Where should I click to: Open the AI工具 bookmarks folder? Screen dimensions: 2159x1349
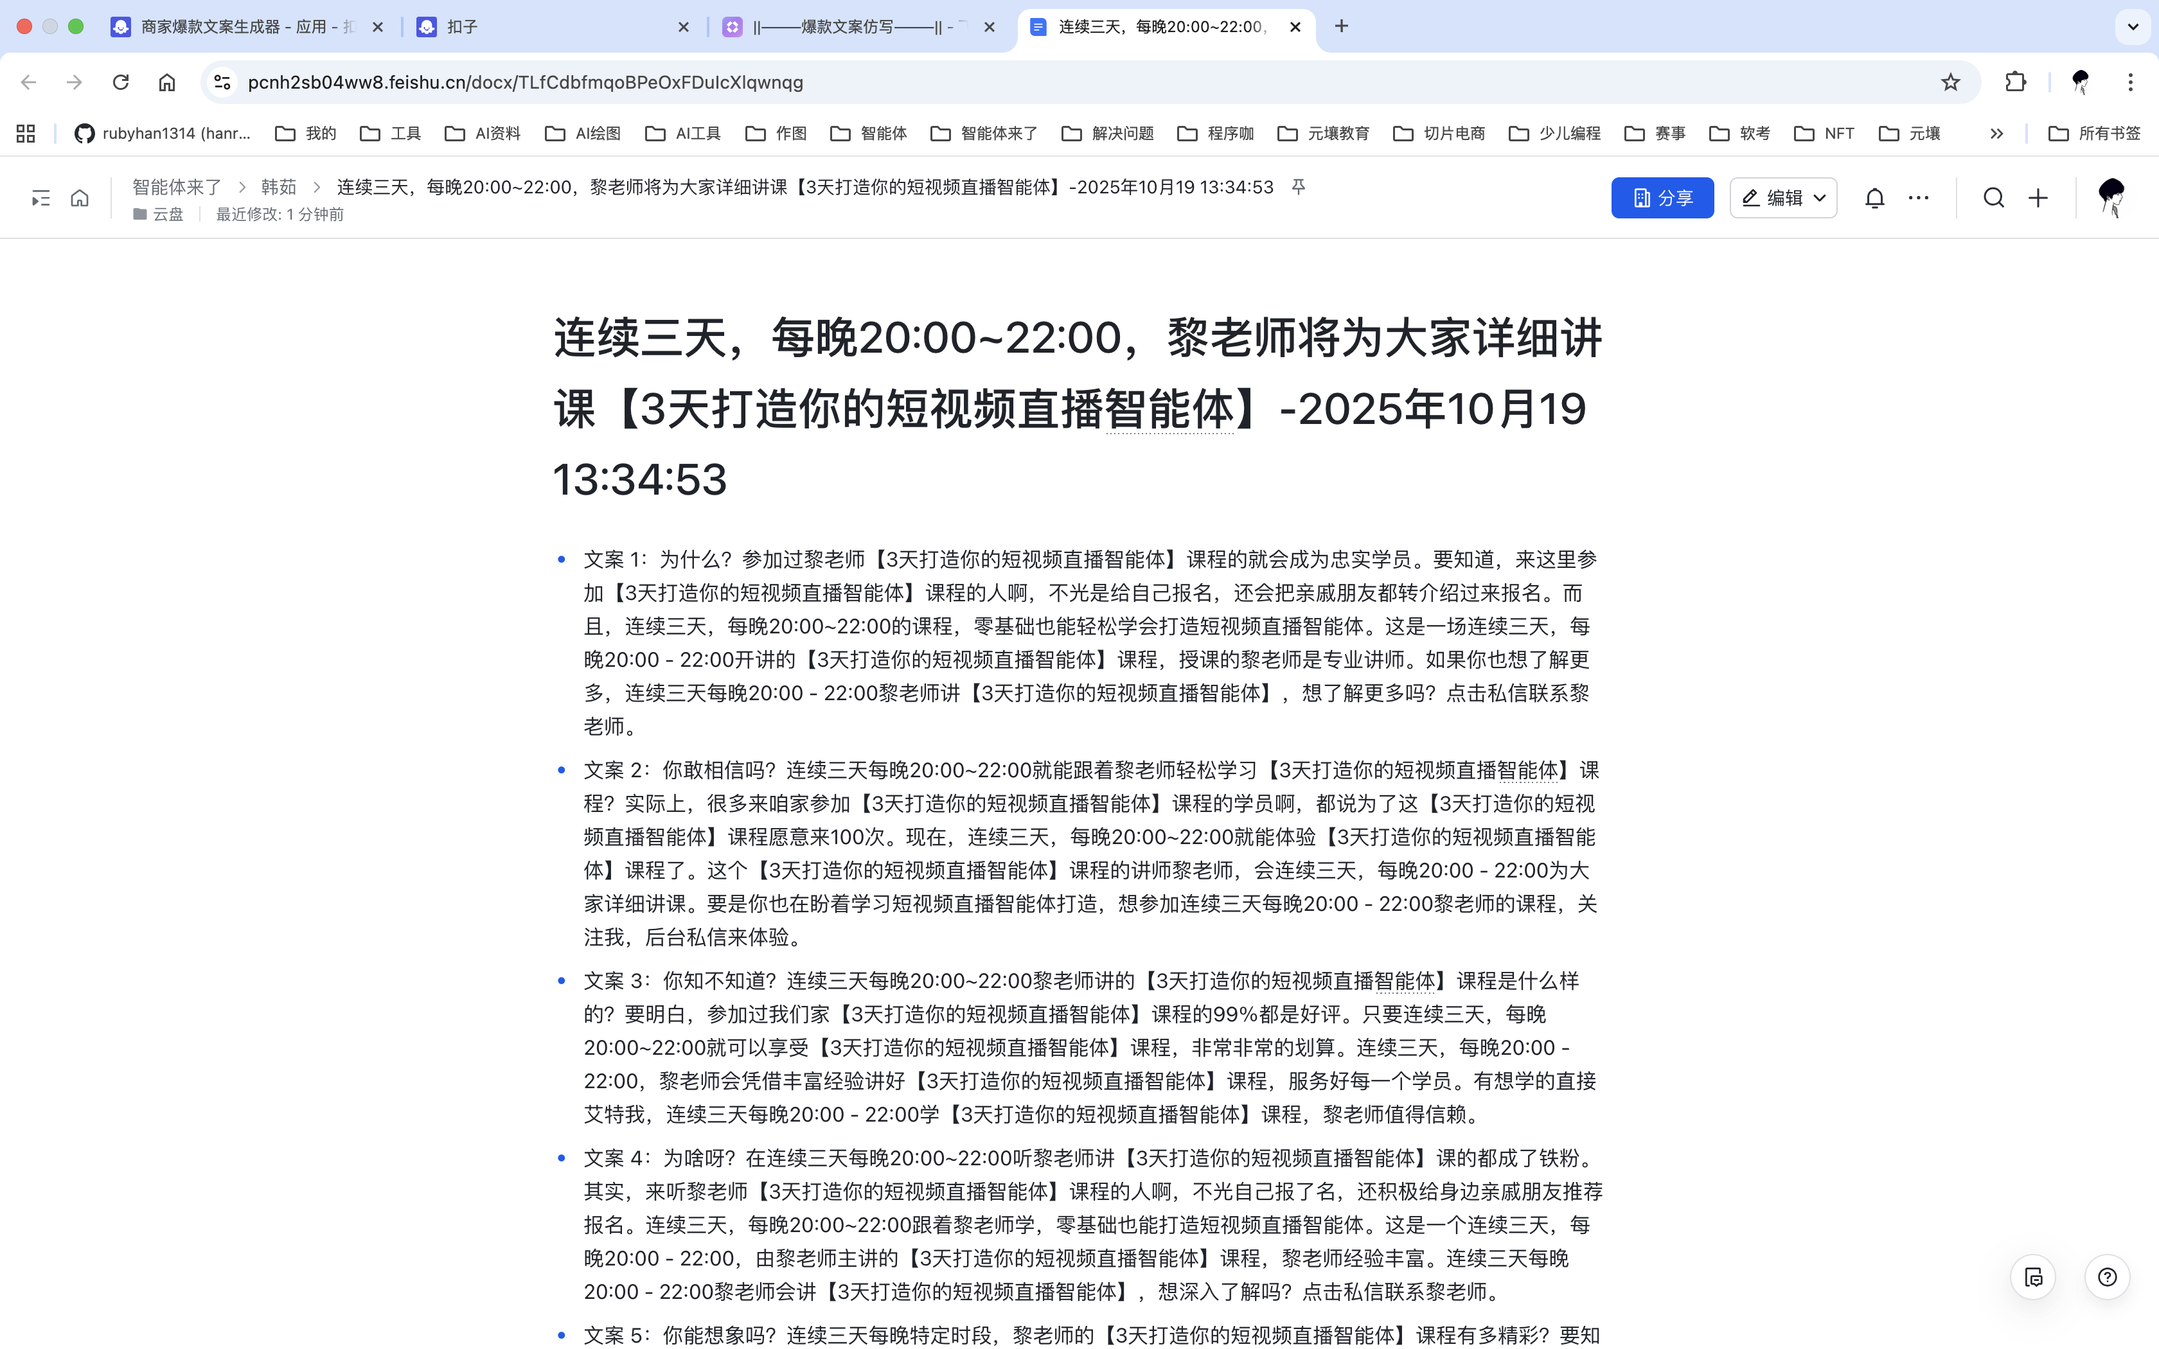coord(684,133)
